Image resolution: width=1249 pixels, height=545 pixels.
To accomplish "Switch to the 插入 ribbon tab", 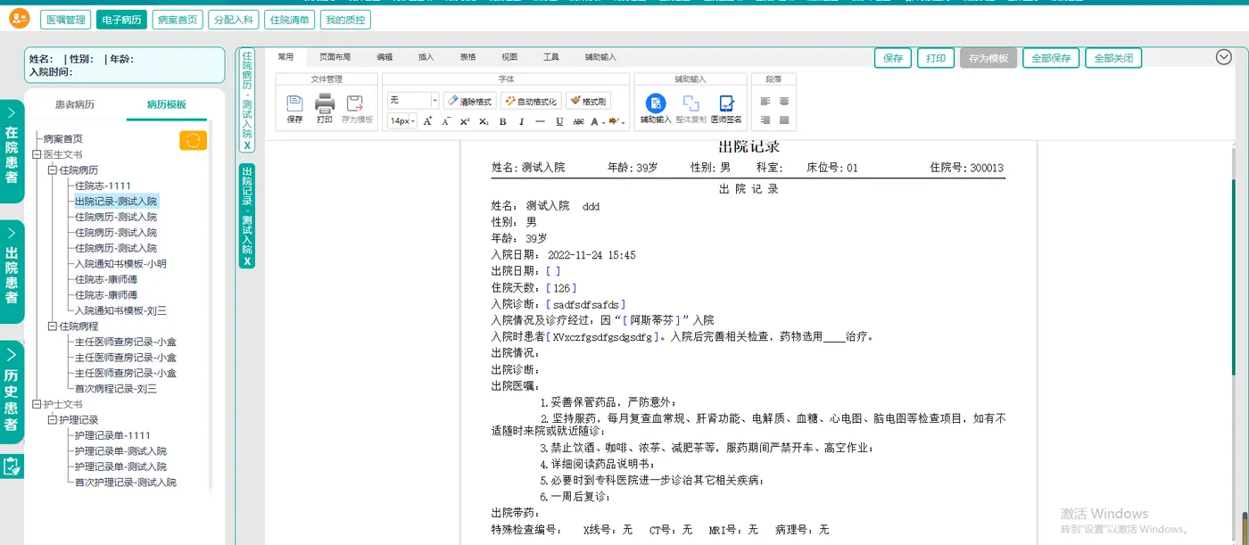I will 426,56.
